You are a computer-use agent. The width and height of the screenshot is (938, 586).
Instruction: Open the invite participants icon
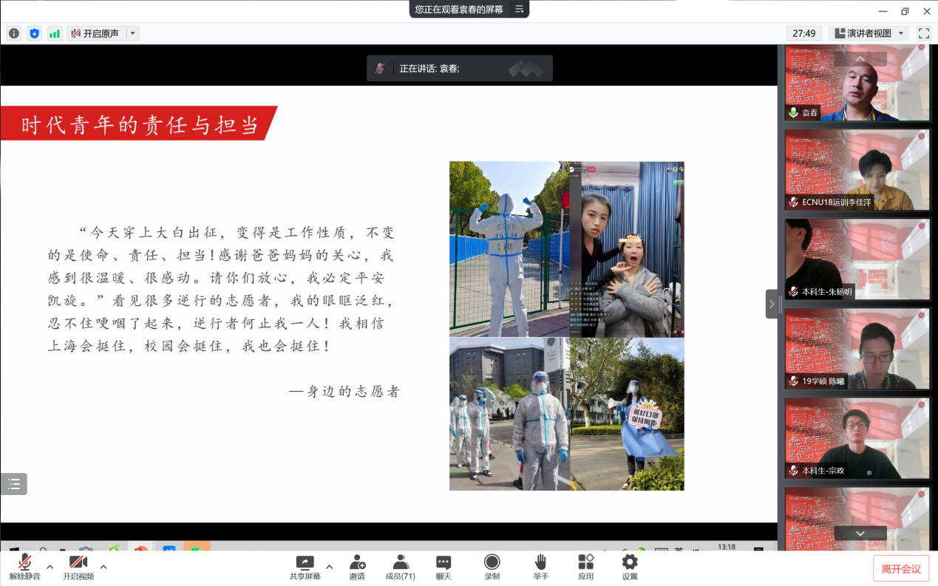357,567
